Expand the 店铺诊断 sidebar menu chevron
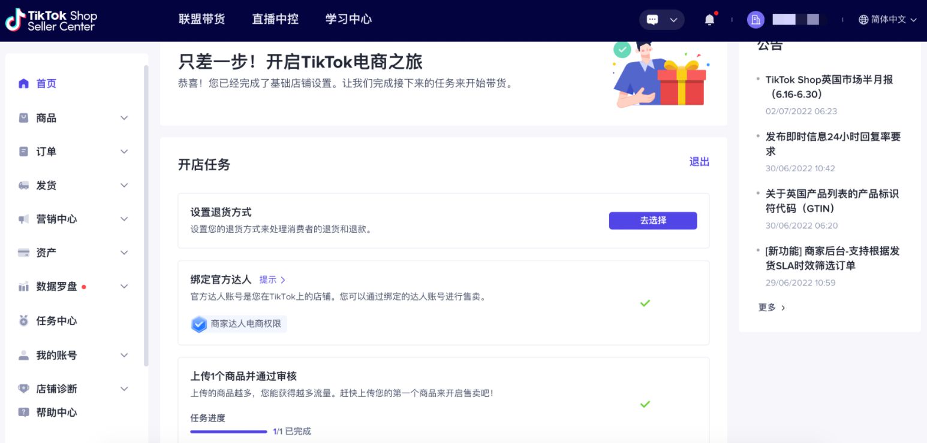 pyautogui.click(x=124, y=389)
